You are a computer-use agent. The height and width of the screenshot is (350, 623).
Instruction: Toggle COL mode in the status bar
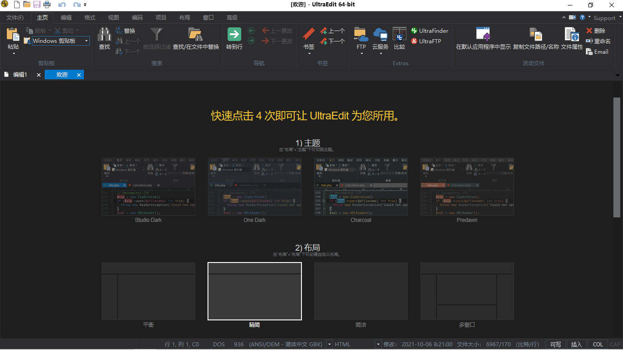(597, 344)
